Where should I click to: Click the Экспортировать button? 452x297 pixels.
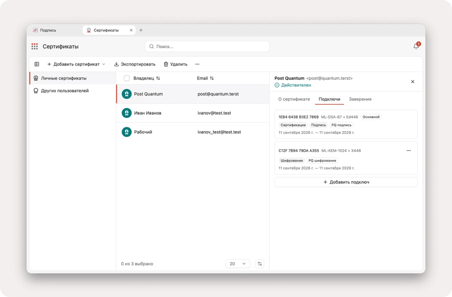(x=135, y=64)
